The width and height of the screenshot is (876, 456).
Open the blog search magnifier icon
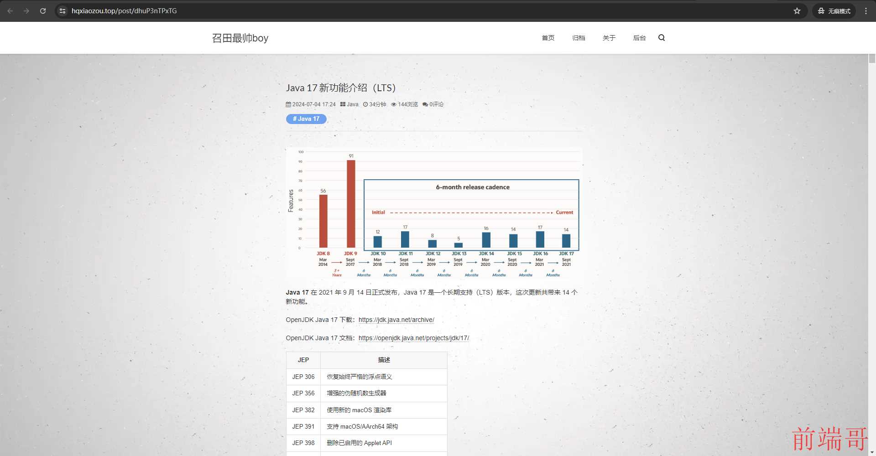tap(662, 38)
